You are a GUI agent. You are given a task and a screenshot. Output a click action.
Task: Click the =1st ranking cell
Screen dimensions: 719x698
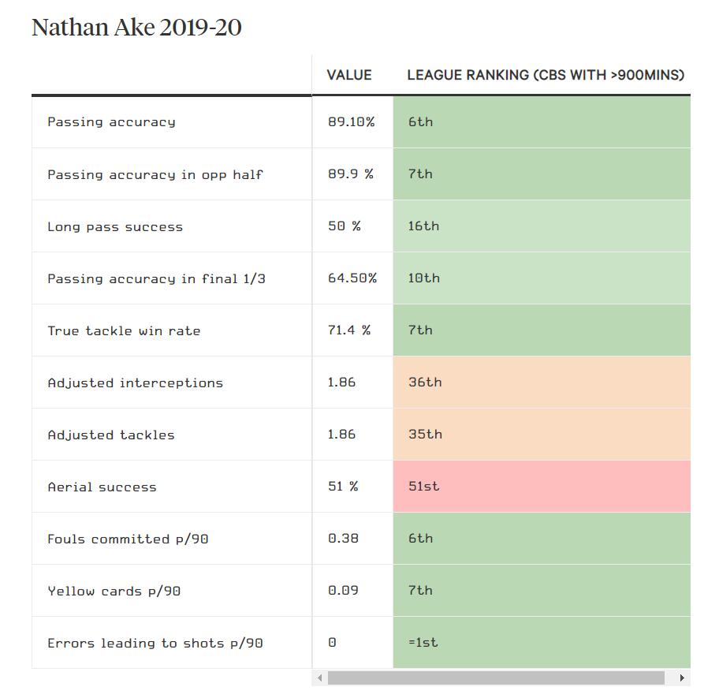(542, 643)
